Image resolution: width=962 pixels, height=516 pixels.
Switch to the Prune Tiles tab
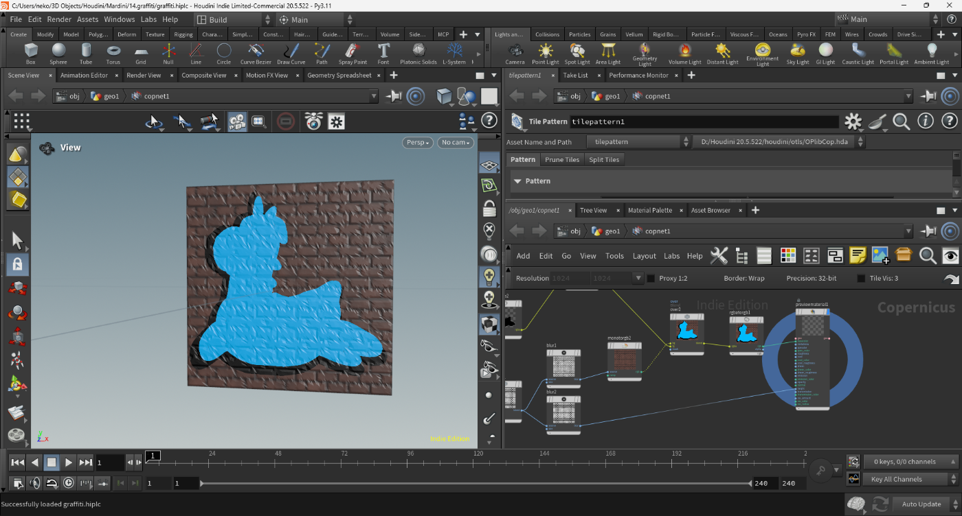[x=562, y=159]
